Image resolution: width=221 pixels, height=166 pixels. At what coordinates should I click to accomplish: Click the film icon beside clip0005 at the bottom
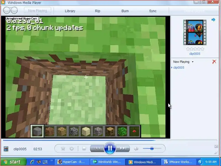(x=6, y=149)
